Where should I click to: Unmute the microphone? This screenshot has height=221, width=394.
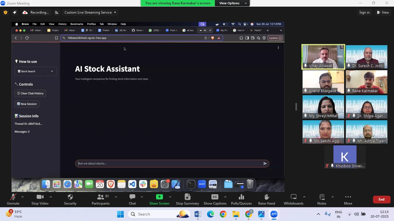(x=13, y=197)
